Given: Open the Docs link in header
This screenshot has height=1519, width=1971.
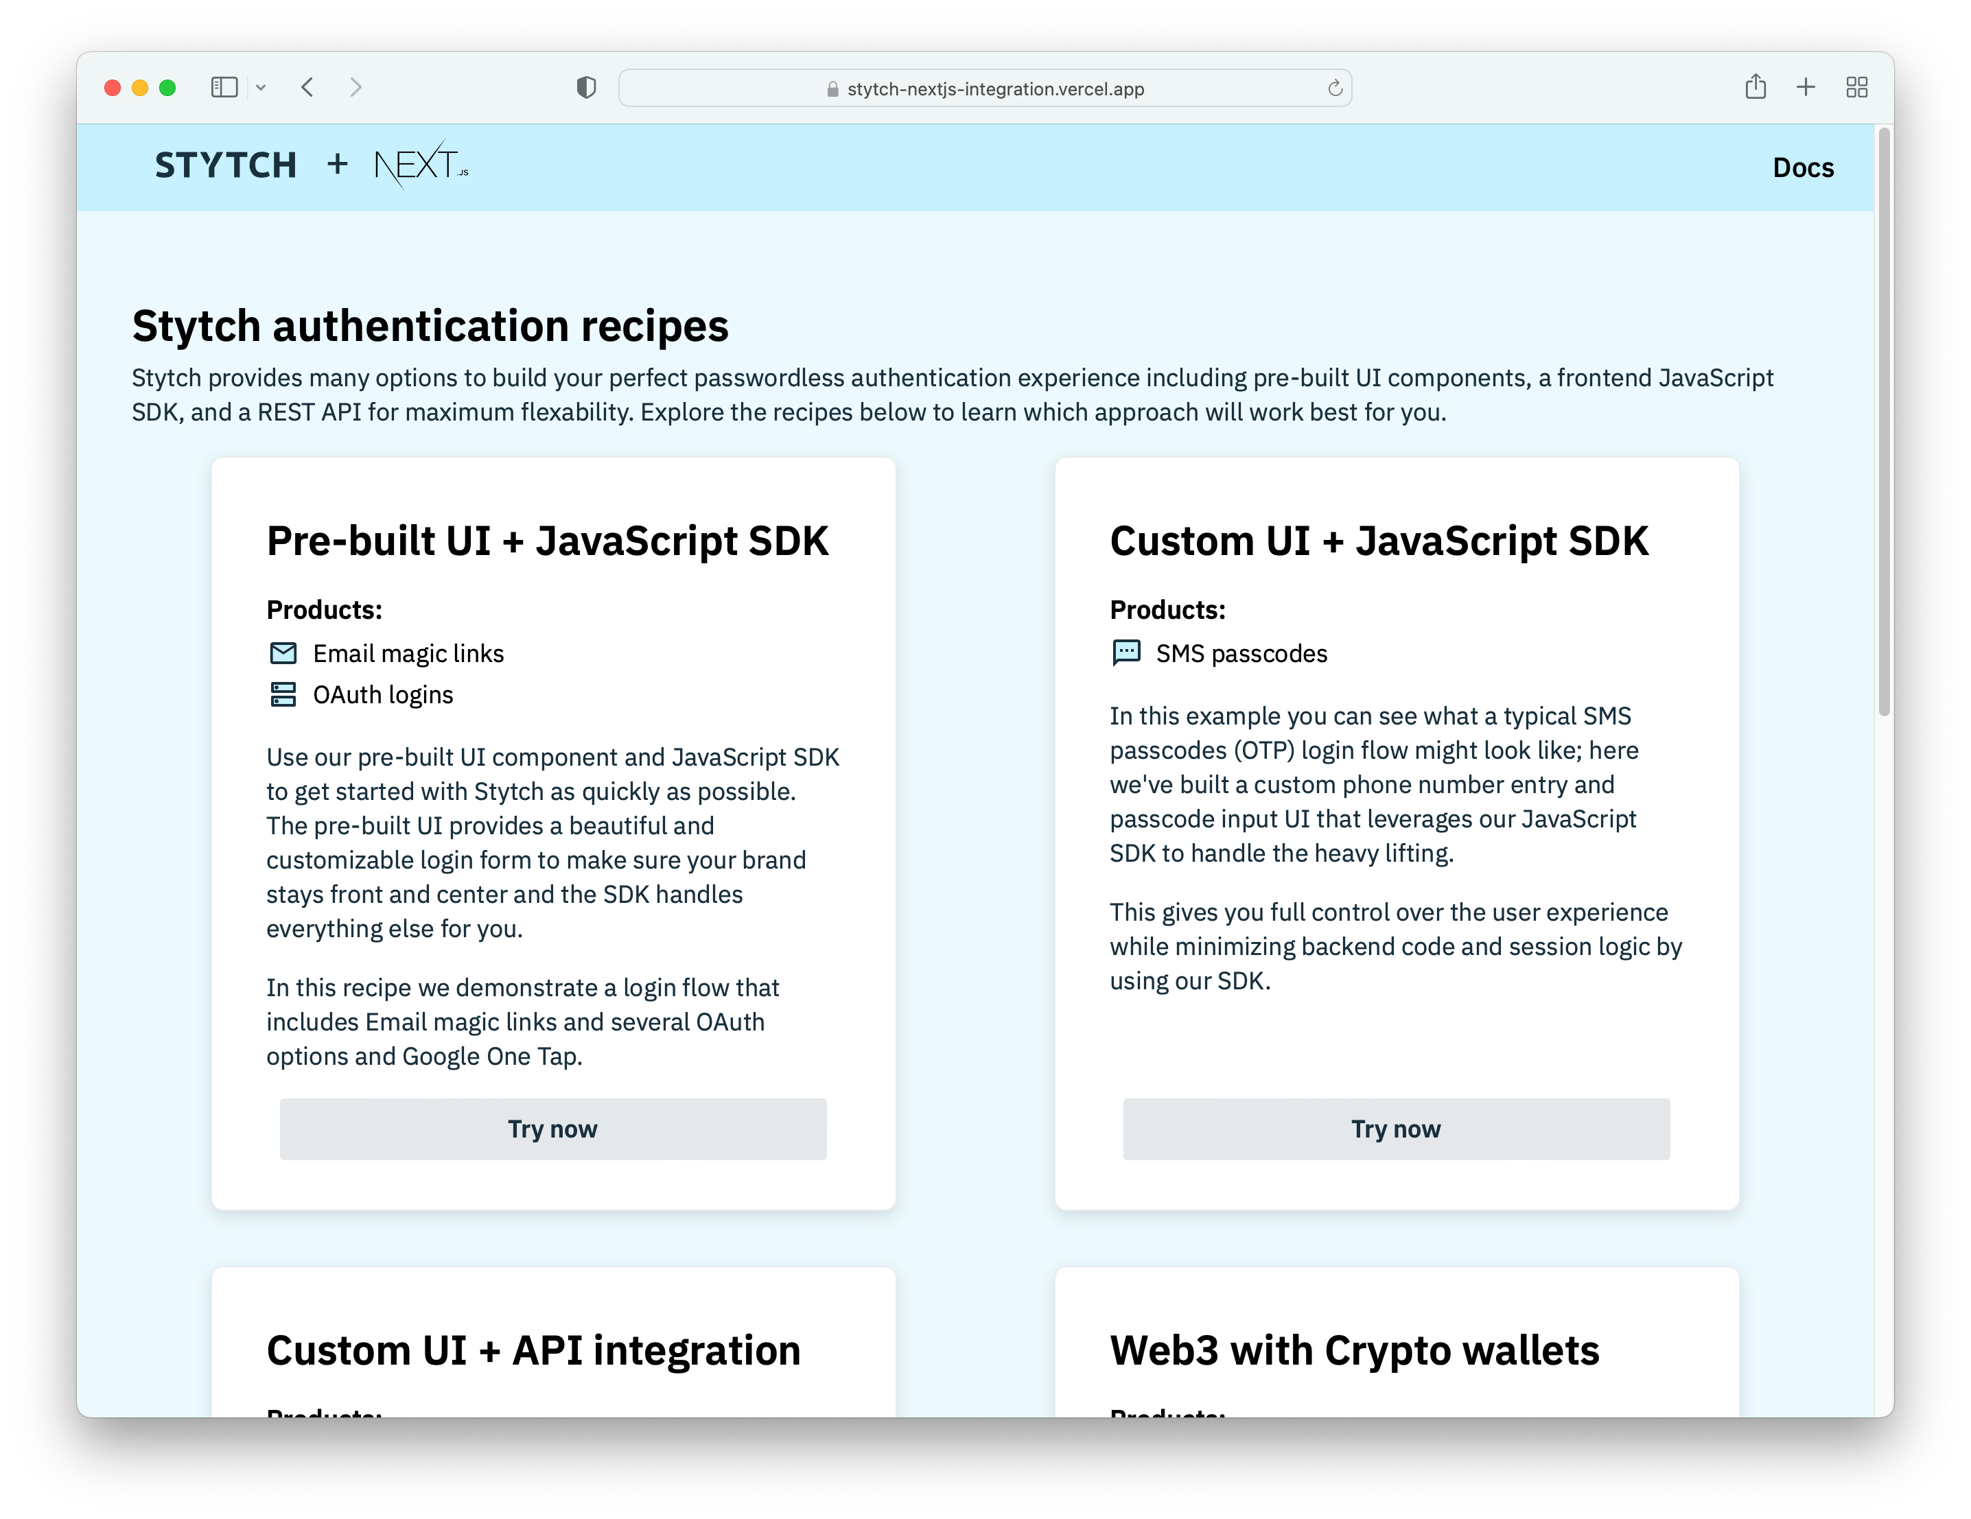Looking at the screenshot, I should [x=1803, y=167].
